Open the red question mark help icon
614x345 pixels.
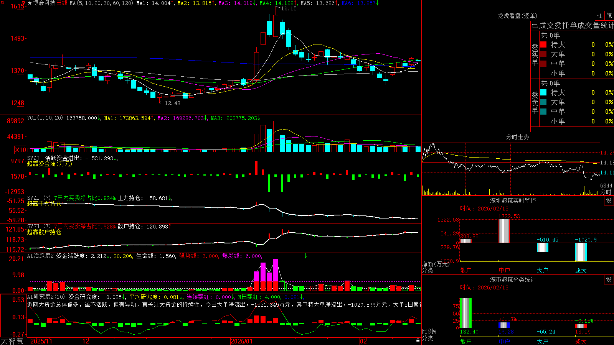coord(23,3)
